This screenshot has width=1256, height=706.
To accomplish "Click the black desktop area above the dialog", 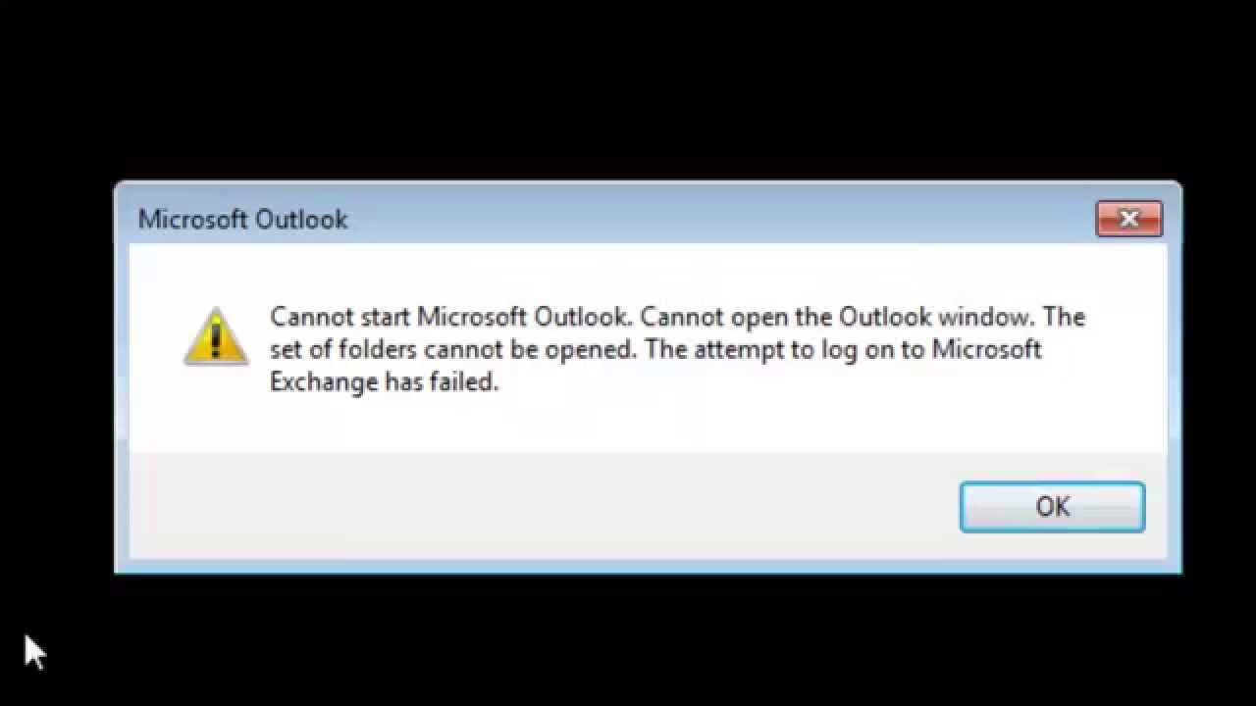I will [x=628, y=88].
